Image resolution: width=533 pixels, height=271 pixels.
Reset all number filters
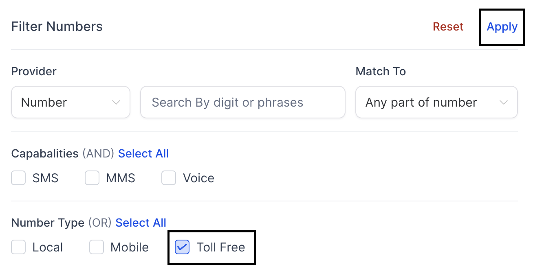pyautogui.click(x=448, y=27)
